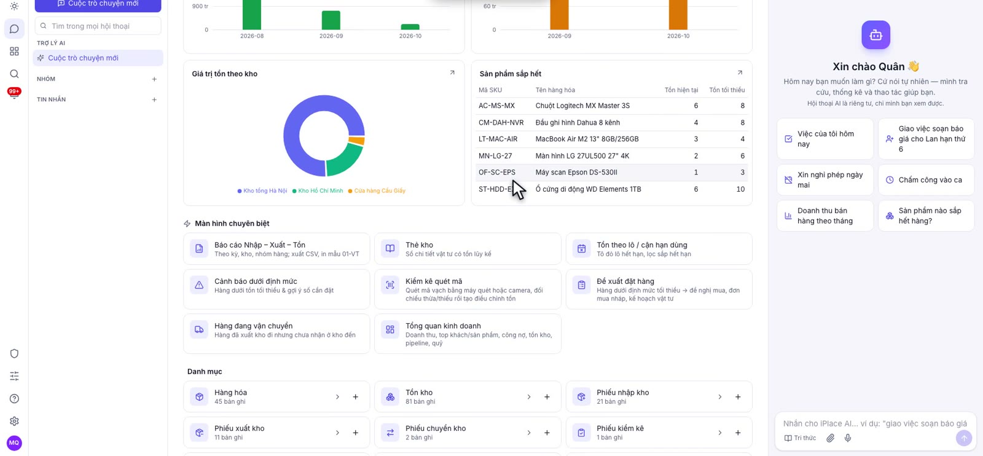Toggle Kho tổng Hà Nội legend swatch
This screenshot has width=983, height=456.
pos(240,191)
